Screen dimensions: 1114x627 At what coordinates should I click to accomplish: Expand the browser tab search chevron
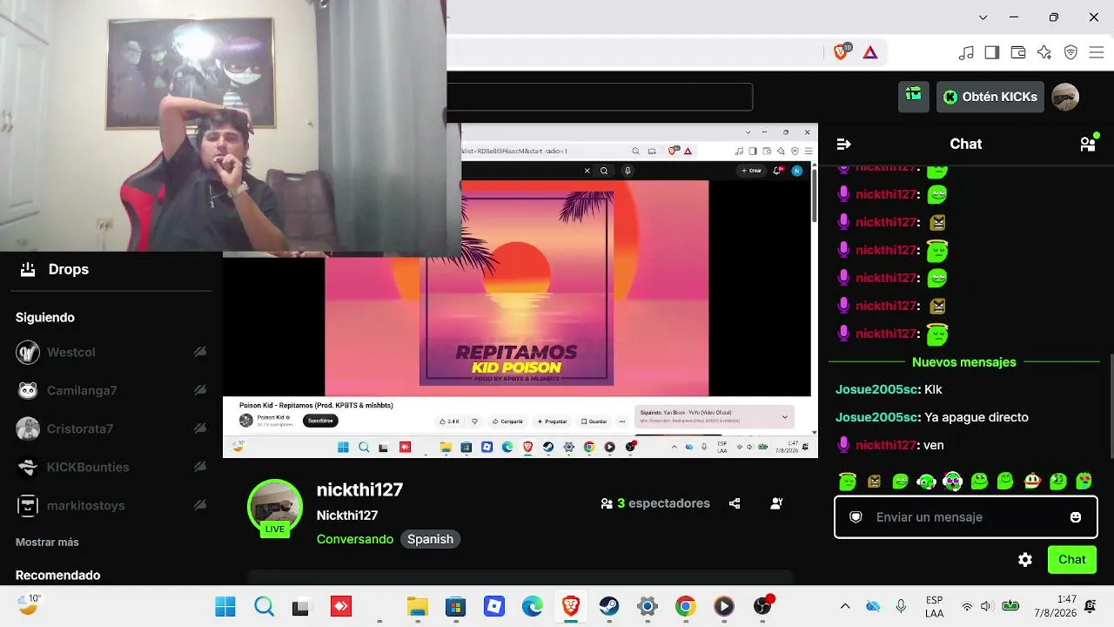[x=983, y=17]
